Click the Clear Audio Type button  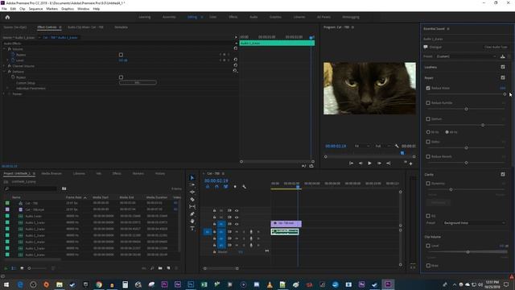496,47
